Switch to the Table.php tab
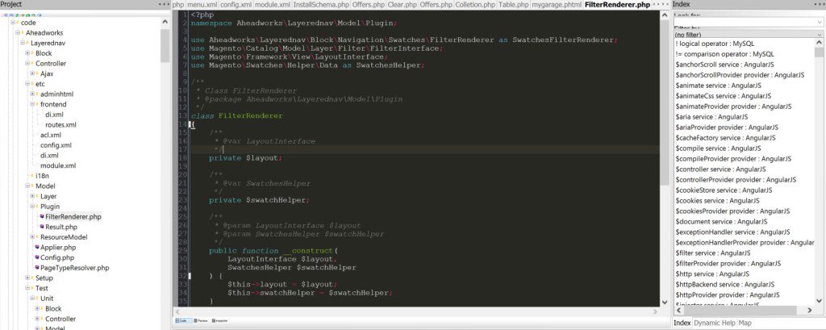 tap(514, 5)
